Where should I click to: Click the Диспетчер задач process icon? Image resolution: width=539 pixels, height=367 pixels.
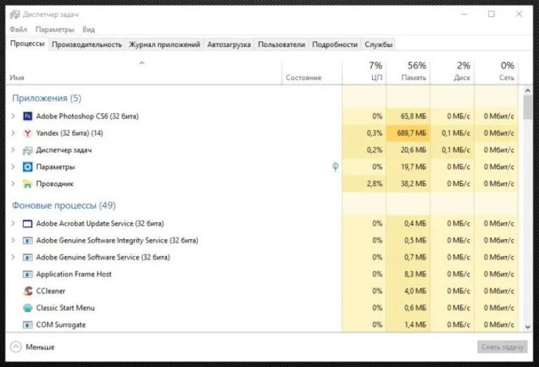27,150
